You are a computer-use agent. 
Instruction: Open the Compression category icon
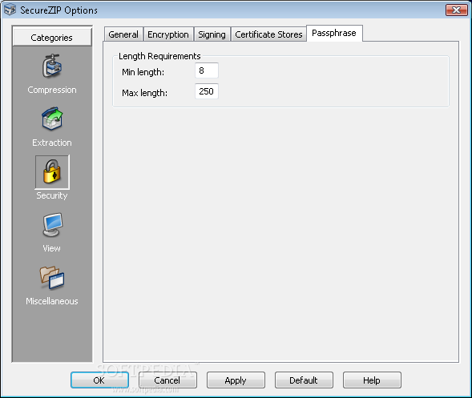[x=52, y=66]
